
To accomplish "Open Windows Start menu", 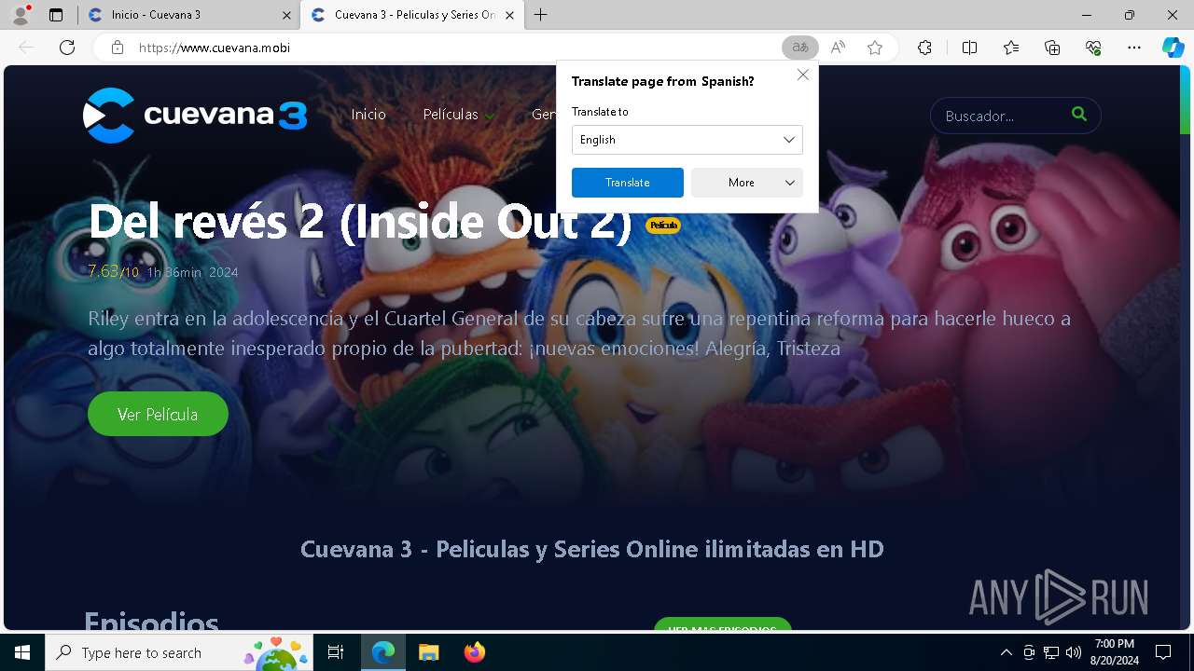I will (22, 652).
